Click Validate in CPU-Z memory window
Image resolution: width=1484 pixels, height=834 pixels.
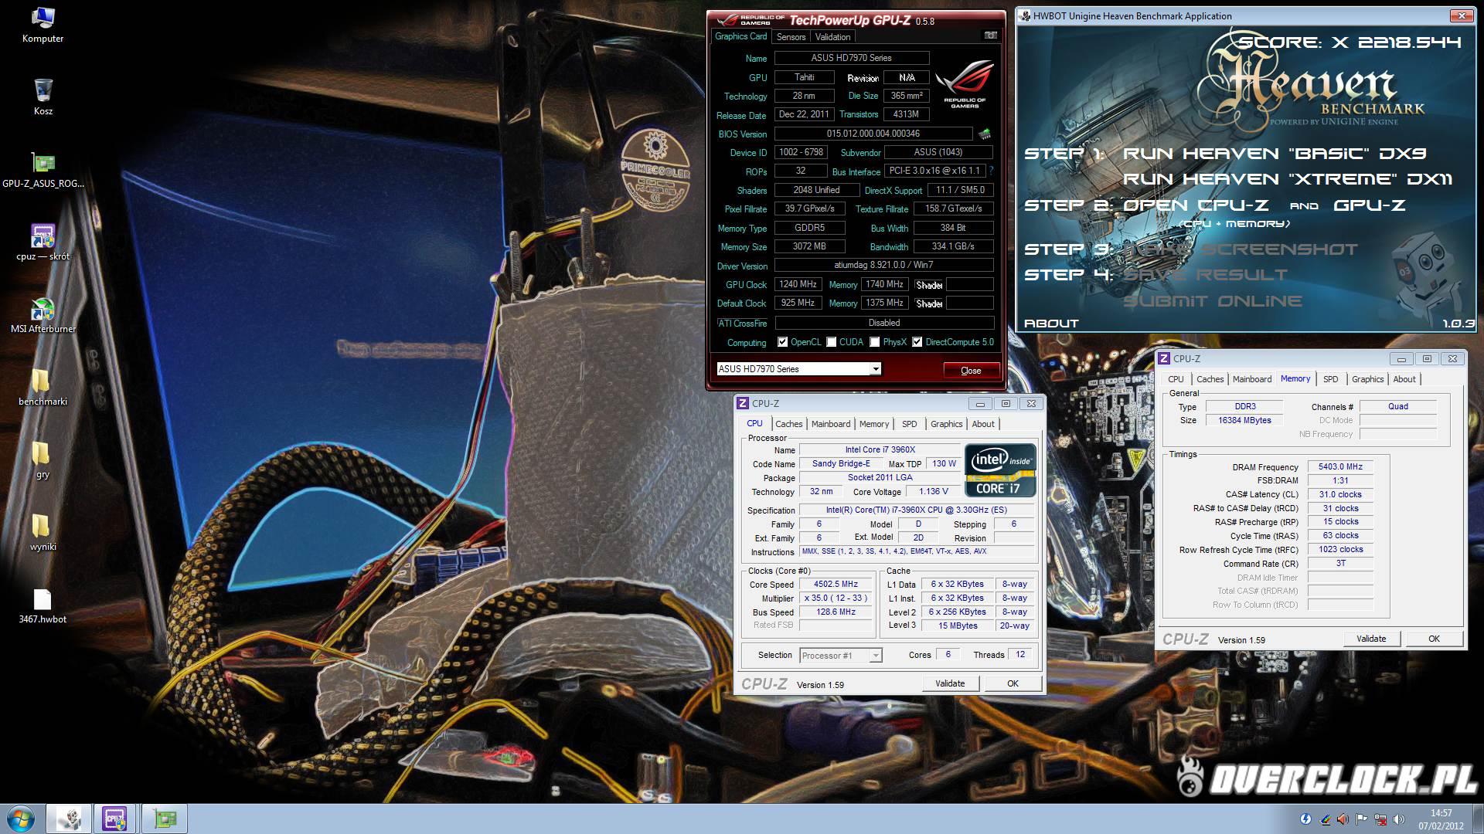pos(1371,639)
